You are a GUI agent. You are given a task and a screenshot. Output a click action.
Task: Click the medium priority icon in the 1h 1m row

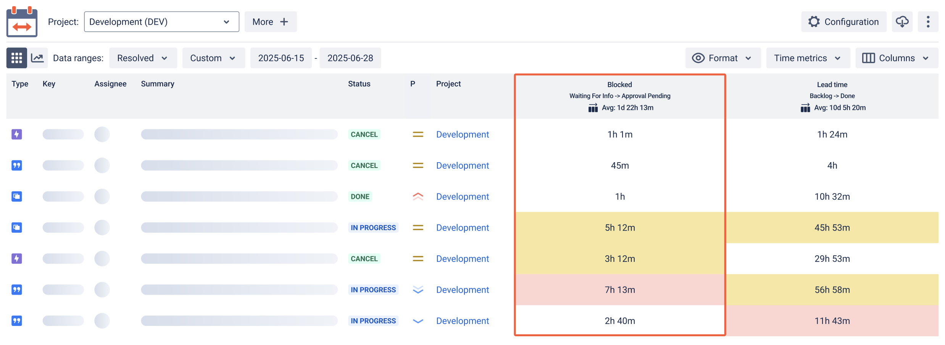pos(418,134)
